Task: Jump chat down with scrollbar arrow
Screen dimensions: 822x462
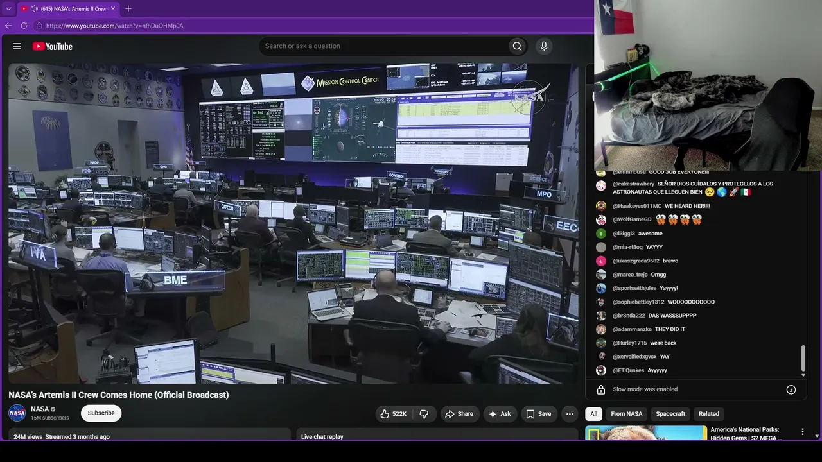Action: 803,375
